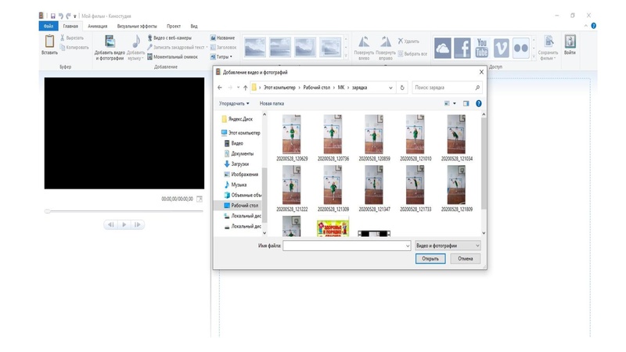This screenshot has width=626, height=352.
Task: Click the rotate left (Повернуть влево) icon
Action: click(x=365, y=43)
